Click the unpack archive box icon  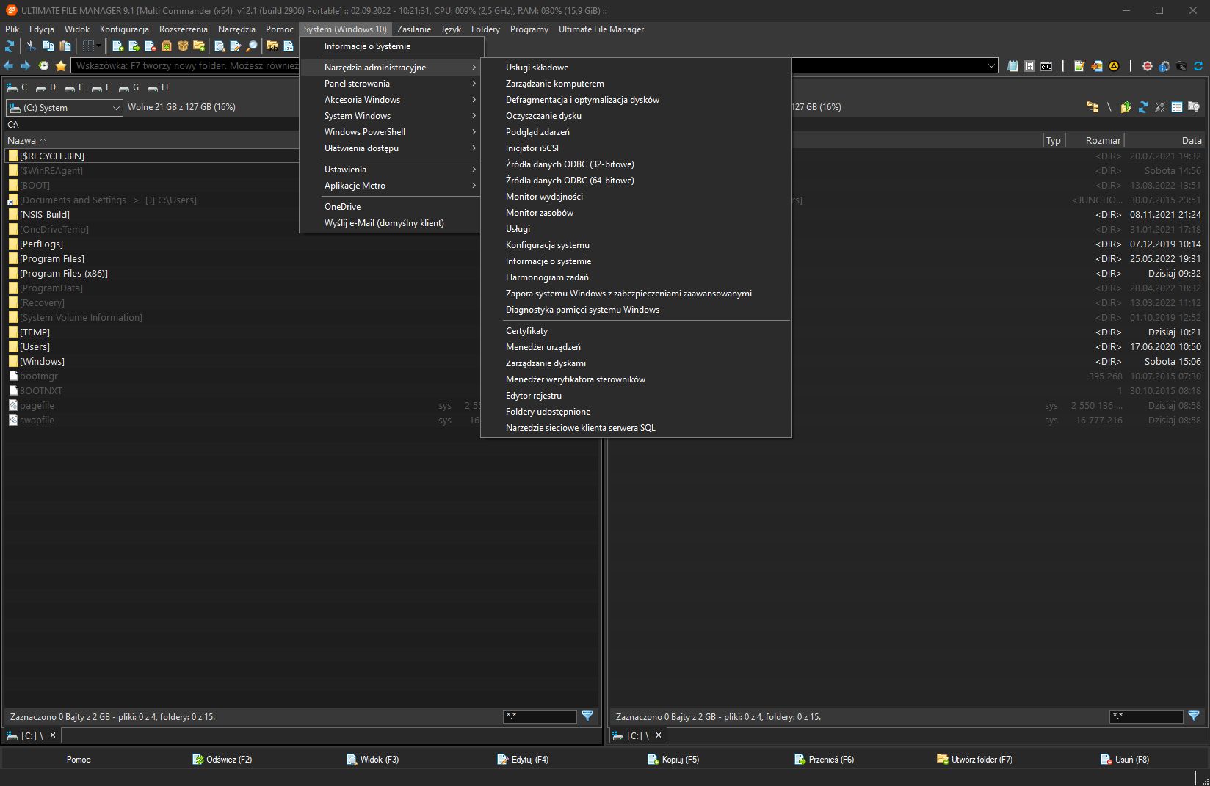click(x=167, y=46)
